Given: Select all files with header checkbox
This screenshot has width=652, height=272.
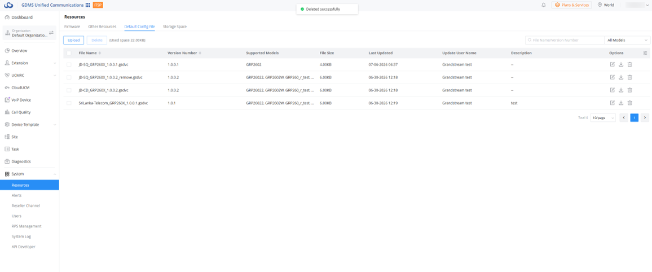Looking at the screenshot, I should (x=69, y=53).
